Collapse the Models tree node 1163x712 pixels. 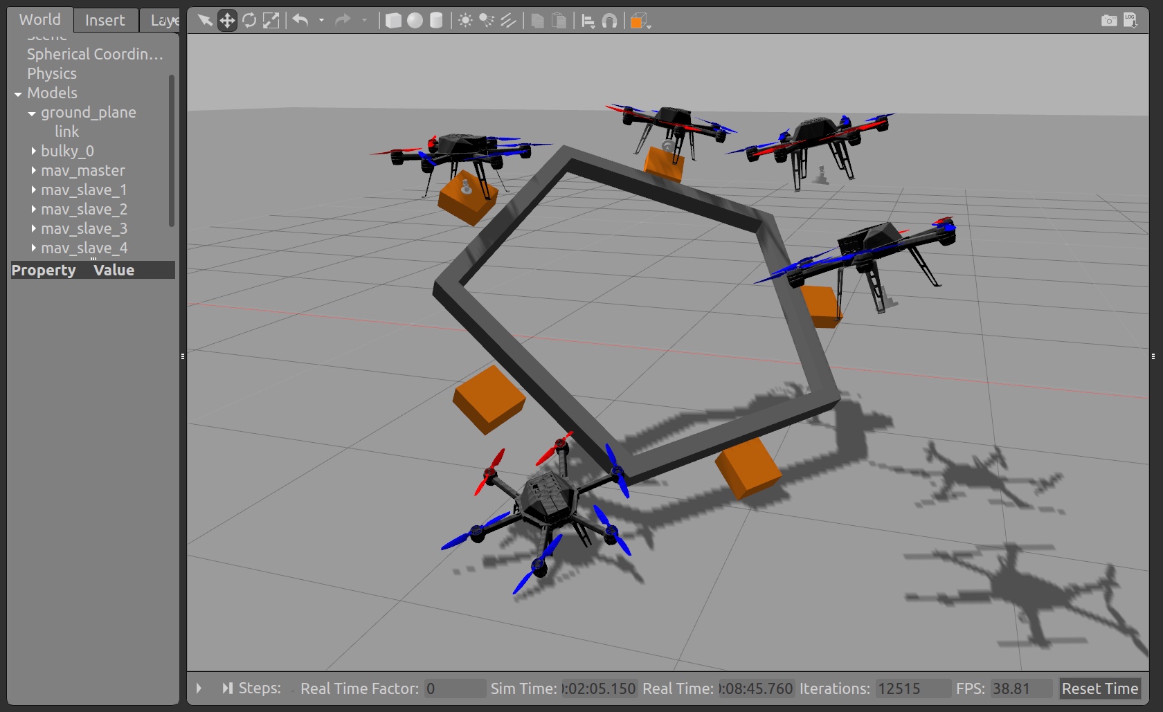click(18, 93)
